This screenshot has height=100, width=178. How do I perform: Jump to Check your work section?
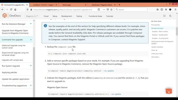point(157,54)
